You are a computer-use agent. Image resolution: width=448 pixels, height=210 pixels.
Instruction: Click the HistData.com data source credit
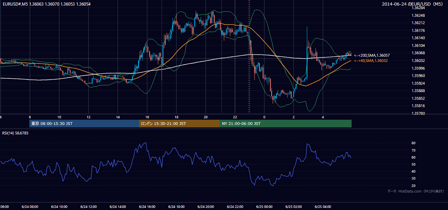(x=416, y=191)
